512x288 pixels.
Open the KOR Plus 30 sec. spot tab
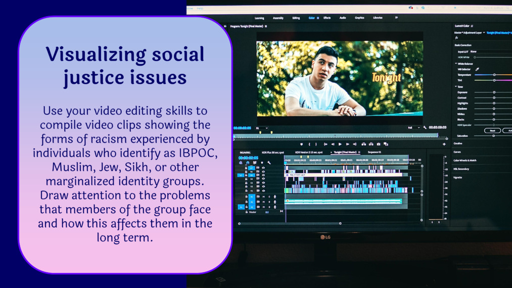coord(273,153)
